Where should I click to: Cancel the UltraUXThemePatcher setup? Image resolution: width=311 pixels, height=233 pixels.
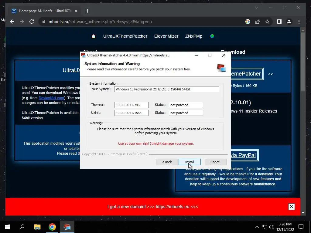coord(215,162)
